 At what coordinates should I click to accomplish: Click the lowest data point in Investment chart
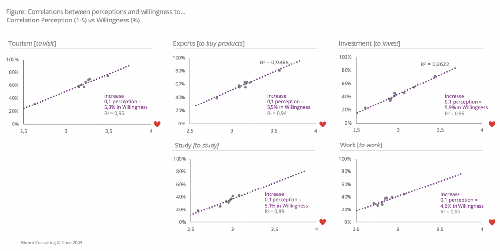pos(365,108)
